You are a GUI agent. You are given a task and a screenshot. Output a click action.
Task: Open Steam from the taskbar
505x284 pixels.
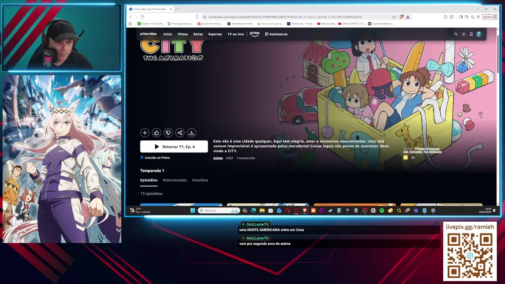[330, 211]
